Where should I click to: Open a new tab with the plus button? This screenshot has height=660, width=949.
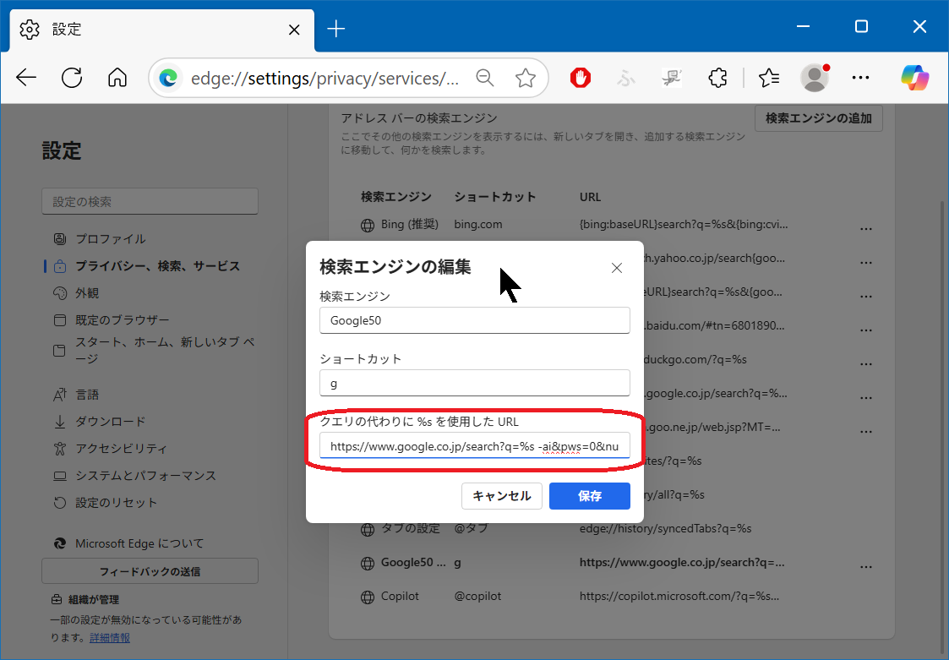click(336, 29)
